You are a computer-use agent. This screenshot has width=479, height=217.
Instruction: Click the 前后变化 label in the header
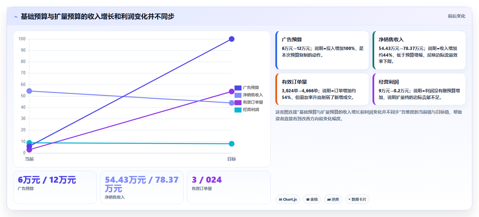456,16
